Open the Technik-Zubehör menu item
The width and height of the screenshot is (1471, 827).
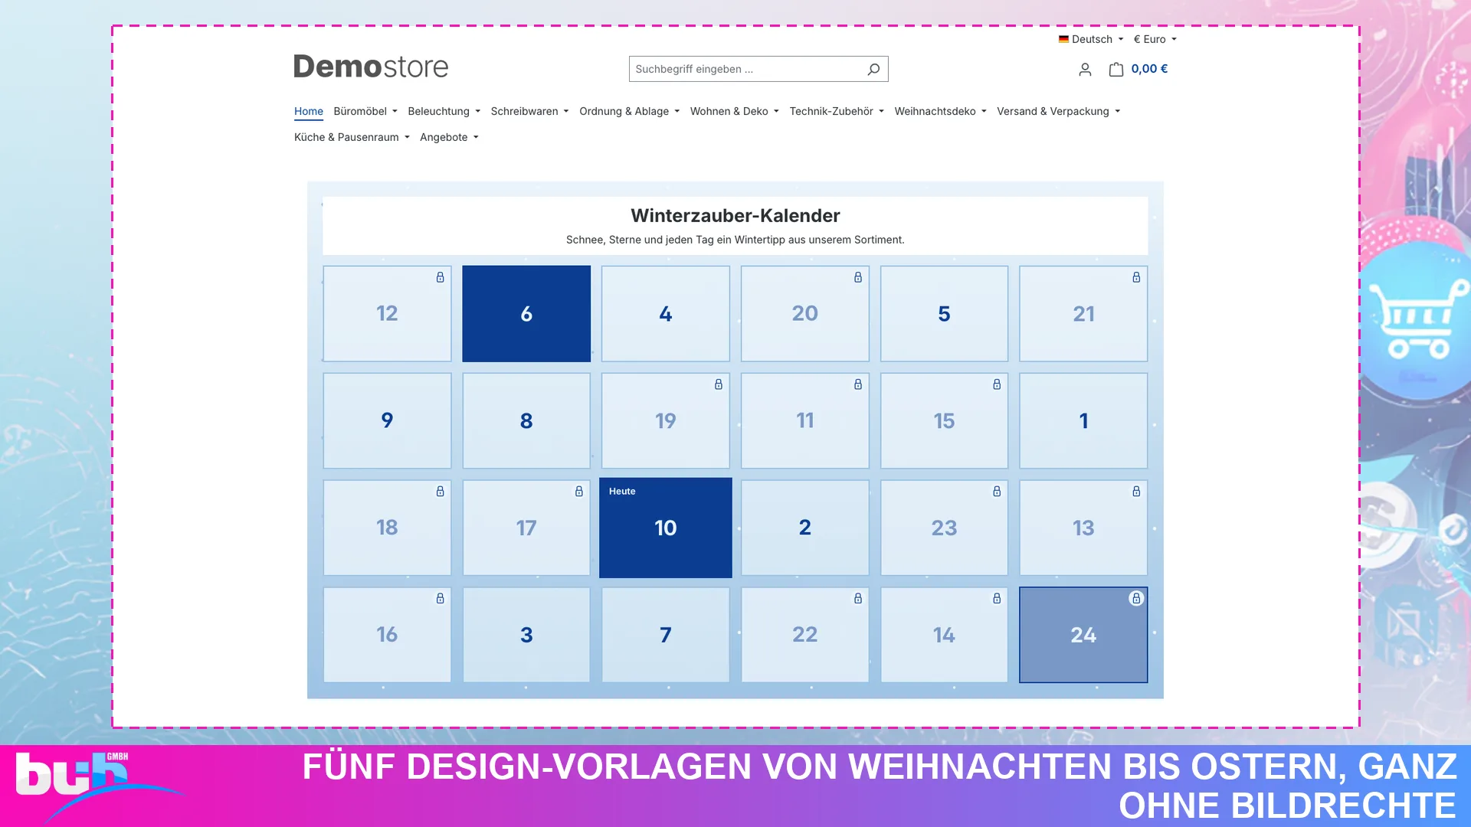837,111
